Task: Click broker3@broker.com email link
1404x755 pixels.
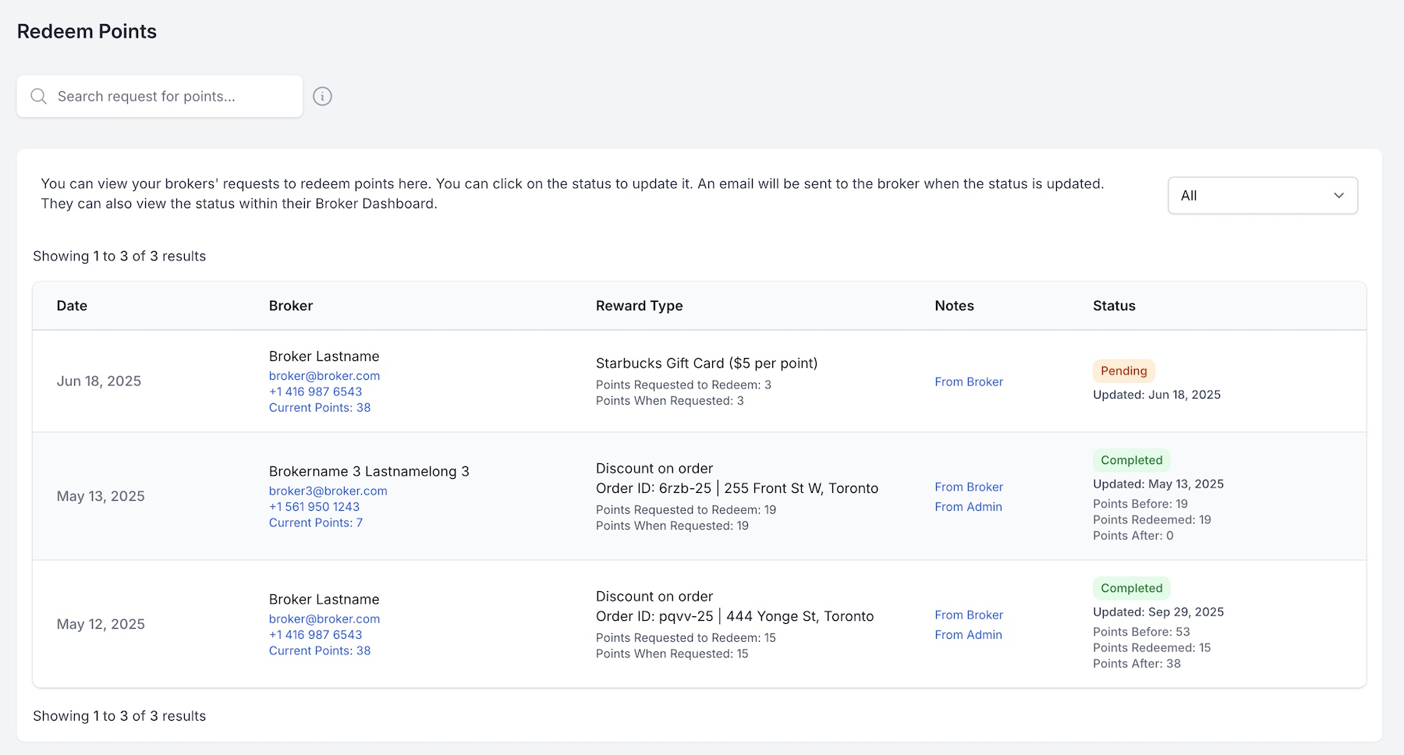Action: 328,491
